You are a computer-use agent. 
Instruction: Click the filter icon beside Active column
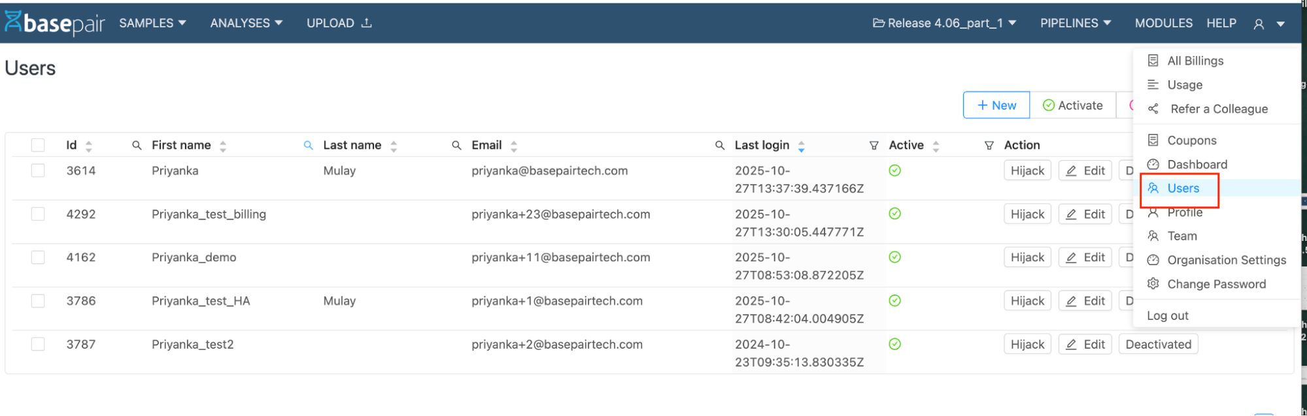click(x=874, y=146)
